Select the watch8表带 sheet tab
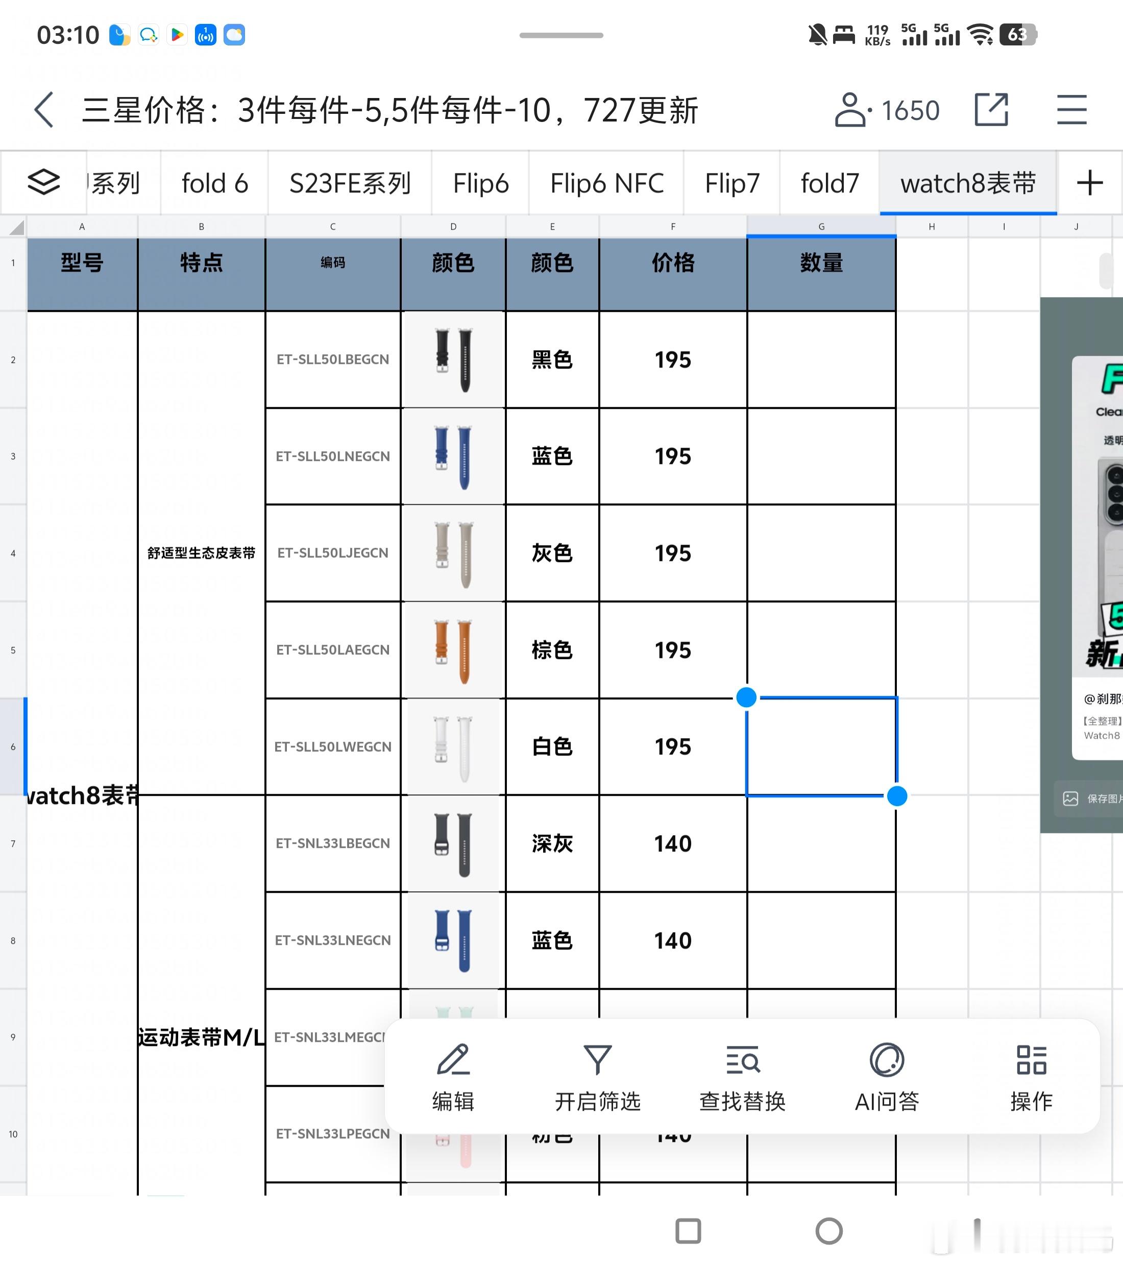Image resolution: width=1123 pixels, height=1266 pixels. (967, 183)
